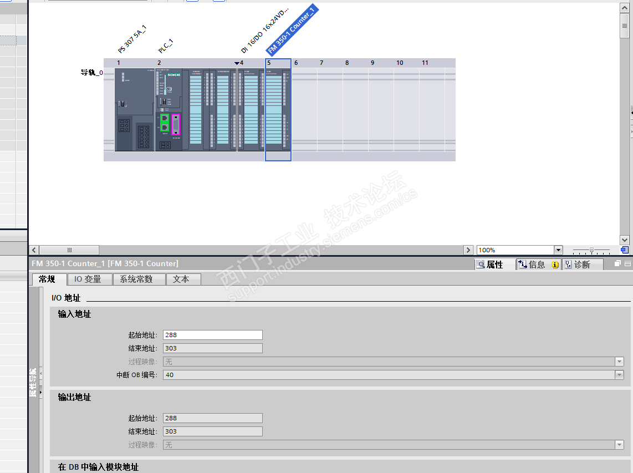Float the inspector window with the overlapping-windows icon
Viewport: 633px width, 473px height.
coord(617,263)
